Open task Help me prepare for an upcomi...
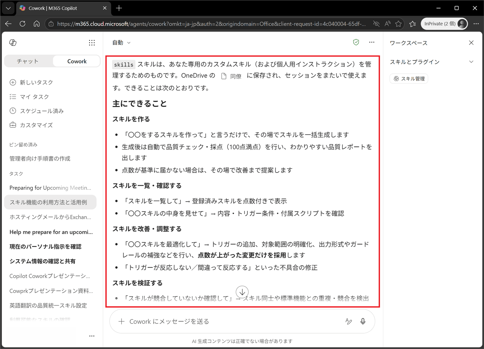 pos(50,232)
